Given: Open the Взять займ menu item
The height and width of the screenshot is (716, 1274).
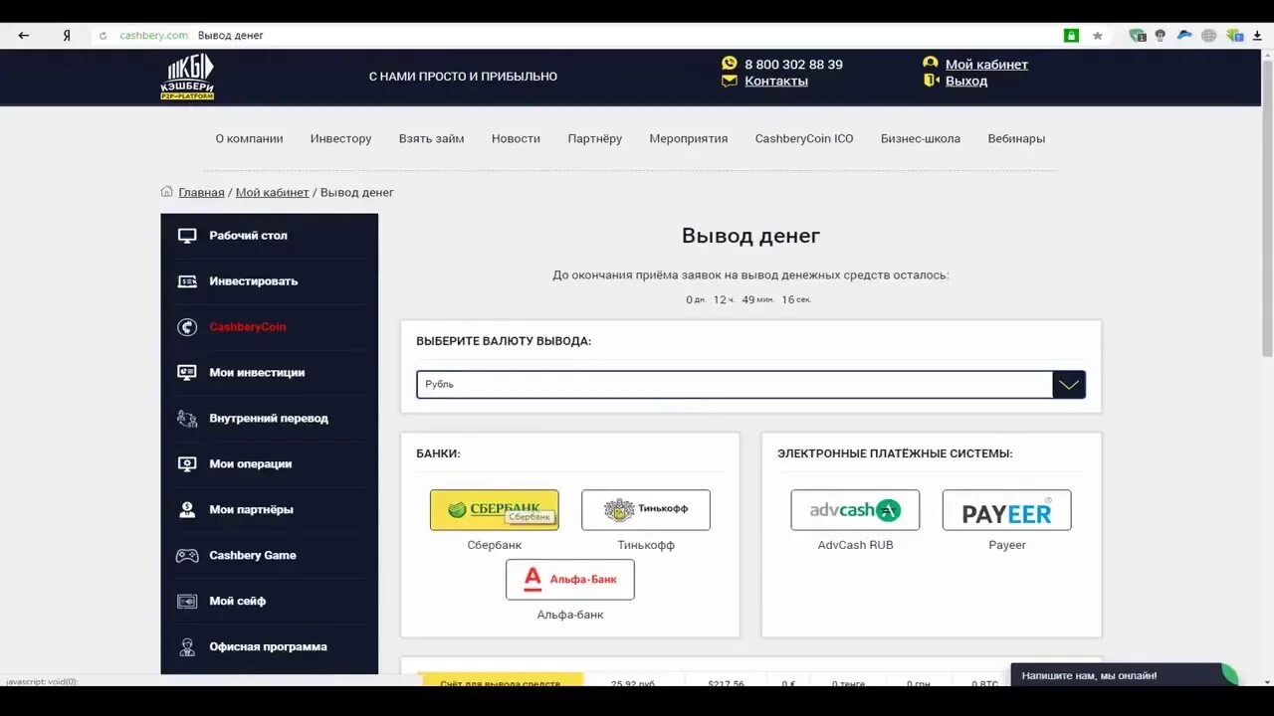Looking at the screenshot, I should coord(431,139).
